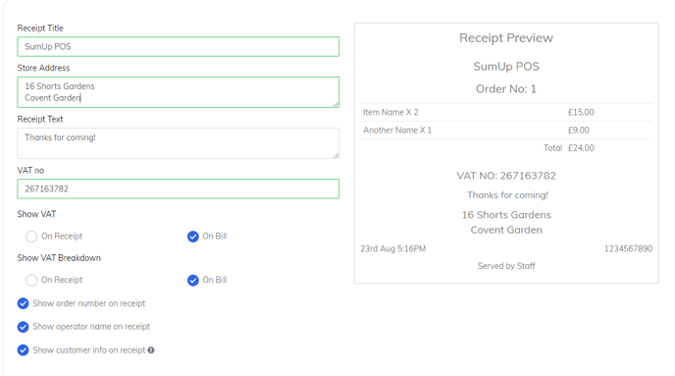Focus the Store Address text area

click(x=179, y=92)
